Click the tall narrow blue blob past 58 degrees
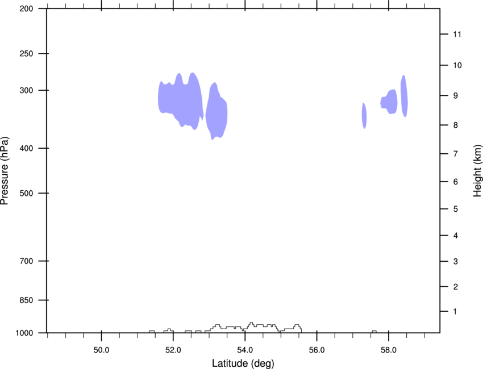 [404, 96]
